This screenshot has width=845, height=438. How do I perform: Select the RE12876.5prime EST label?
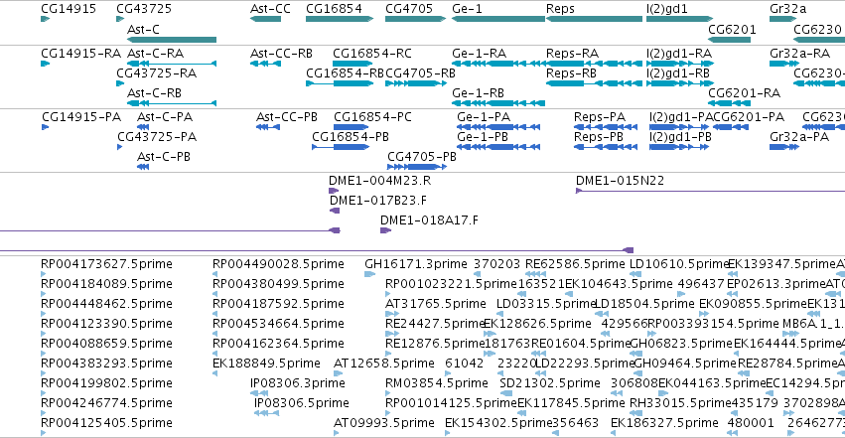coord(436,344)
